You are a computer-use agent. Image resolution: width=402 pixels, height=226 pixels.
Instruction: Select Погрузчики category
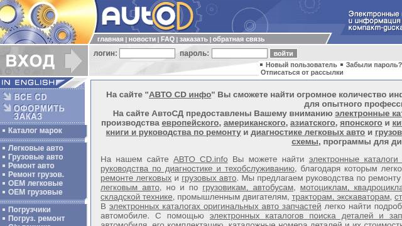pos(30,210)
